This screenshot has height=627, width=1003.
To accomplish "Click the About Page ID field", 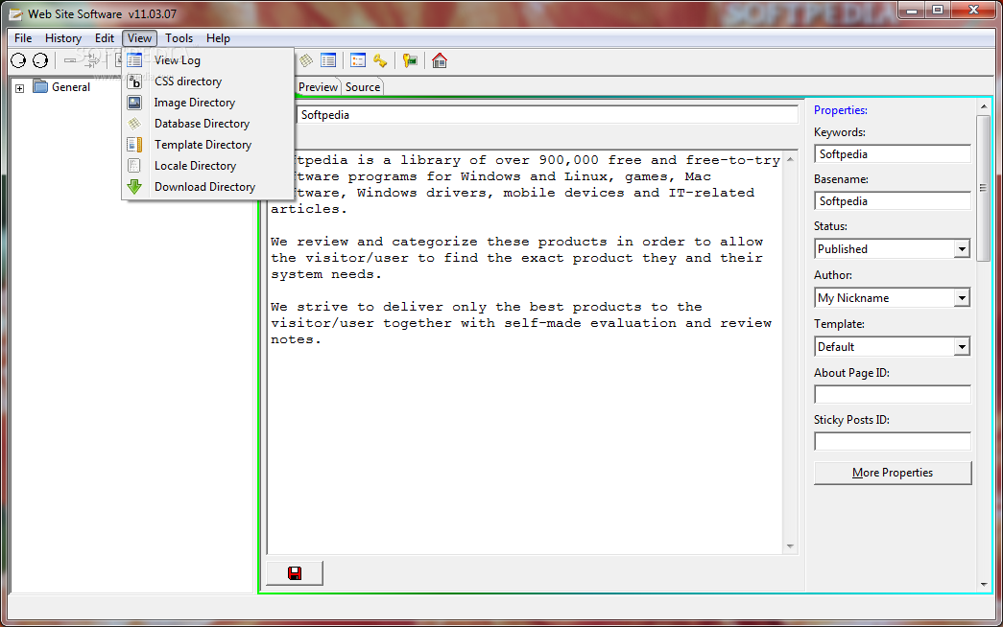I will [x=893, y=394].
